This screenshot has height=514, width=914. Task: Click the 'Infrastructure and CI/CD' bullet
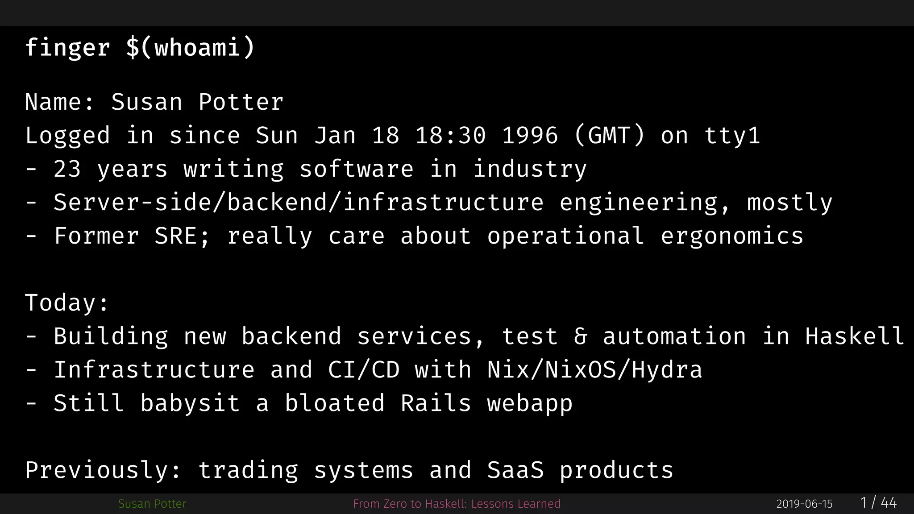tap(364, 370)
